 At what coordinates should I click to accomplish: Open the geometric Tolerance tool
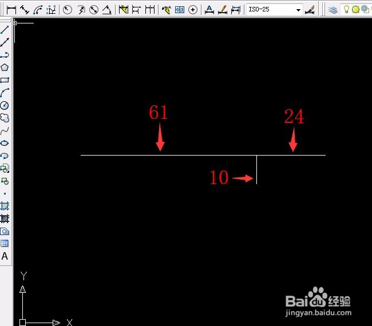tap(180, 10)
